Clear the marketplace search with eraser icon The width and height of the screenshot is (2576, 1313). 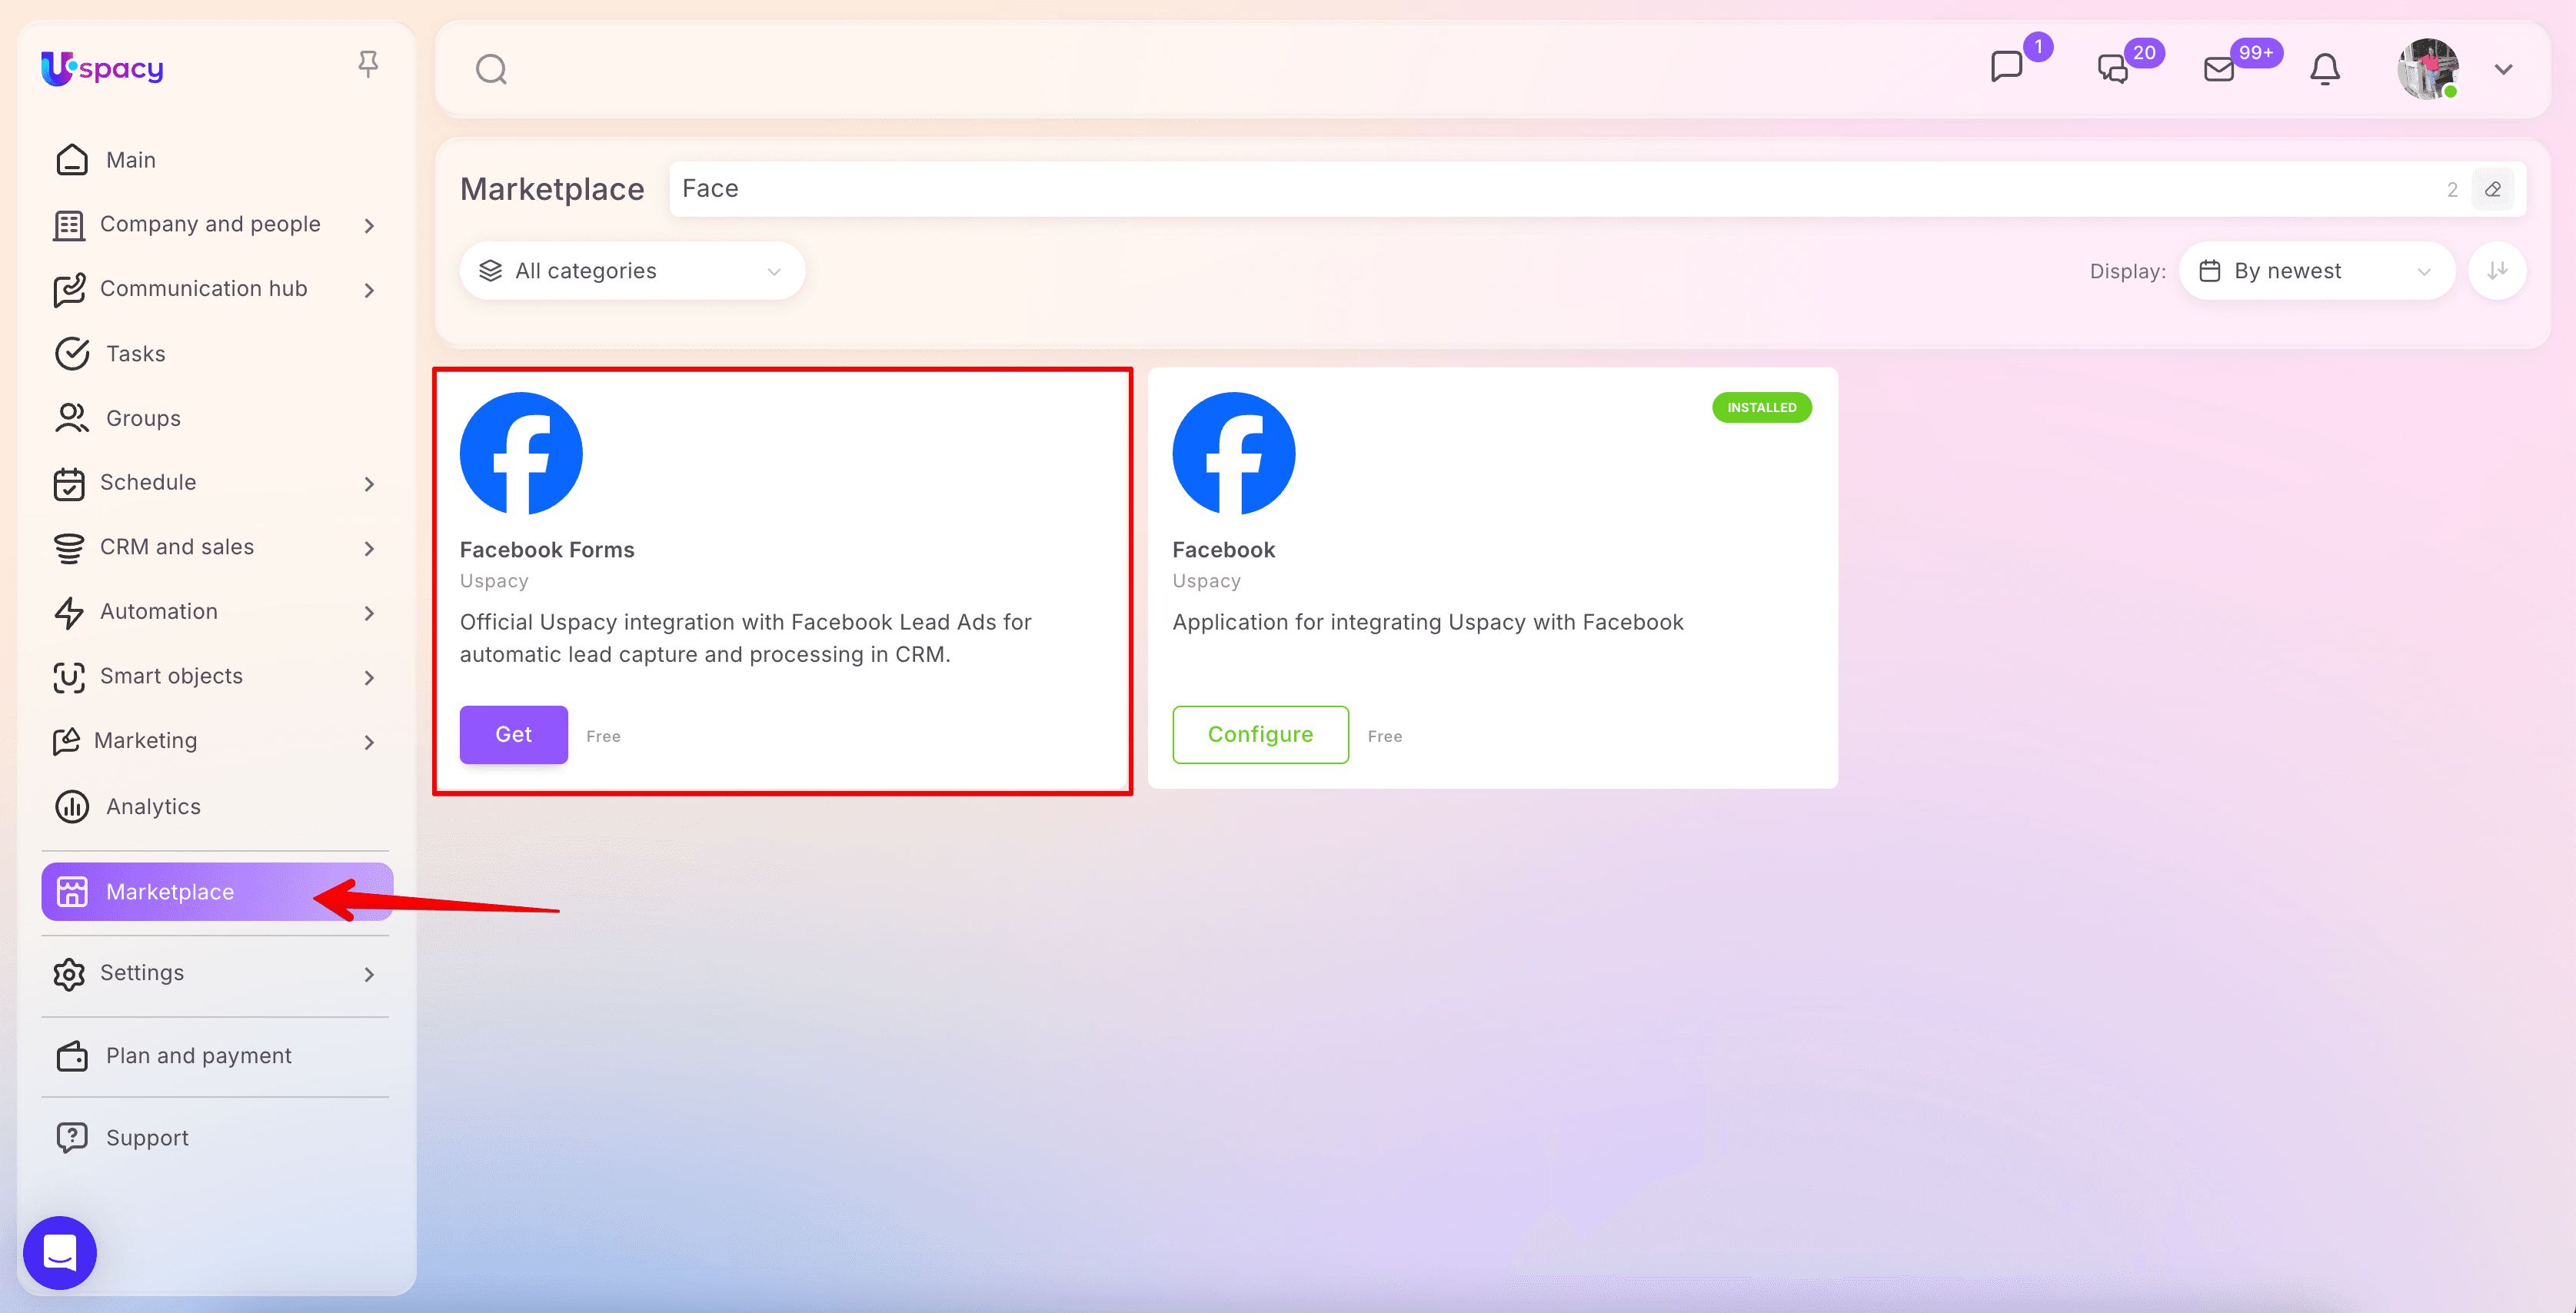coord(2493,189)
